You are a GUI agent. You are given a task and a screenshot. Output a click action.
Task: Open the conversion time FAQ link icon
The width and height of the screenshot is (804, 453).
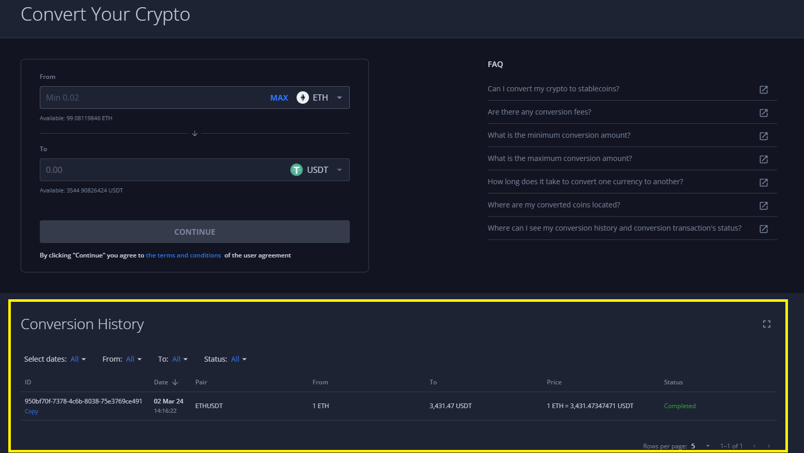[x=763, y=183]
